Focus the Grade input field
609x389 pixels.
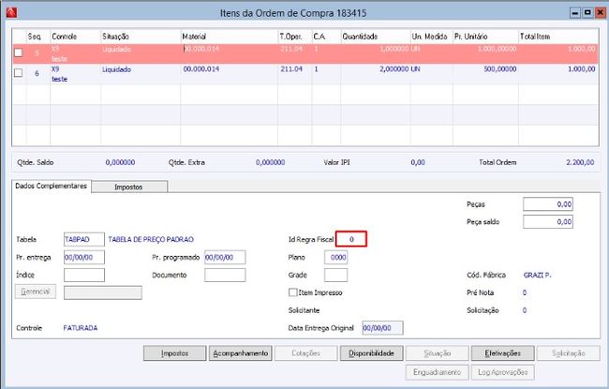coord(336,276)
